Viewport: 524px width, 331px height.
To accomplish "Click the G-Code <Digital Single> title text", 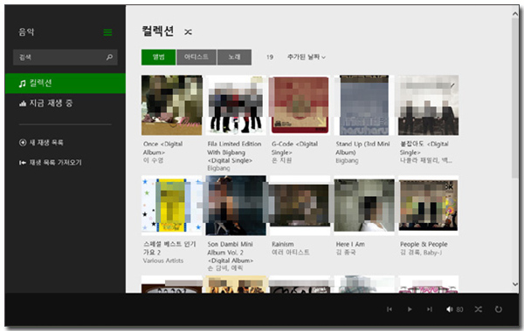I will (294, 148).
